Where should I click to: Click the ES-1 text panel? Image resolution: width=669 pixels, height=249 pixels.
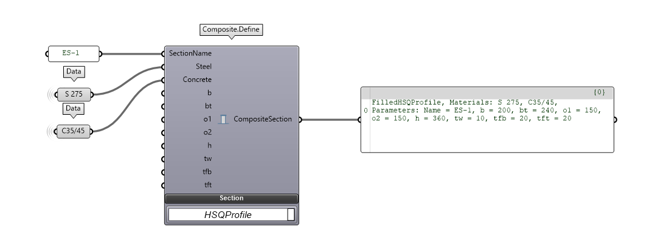click(x=73, y=53)
